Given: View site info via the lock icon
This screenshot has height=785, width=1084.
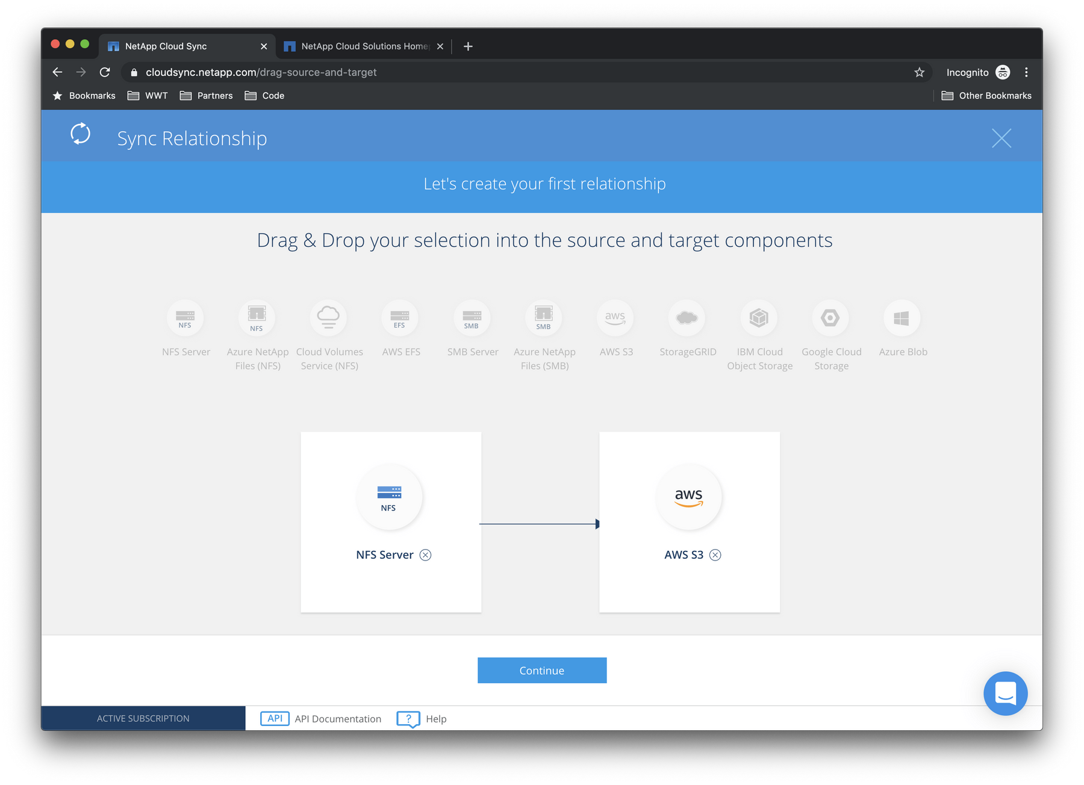Looking at the screenshot, I should pos(134,72).
